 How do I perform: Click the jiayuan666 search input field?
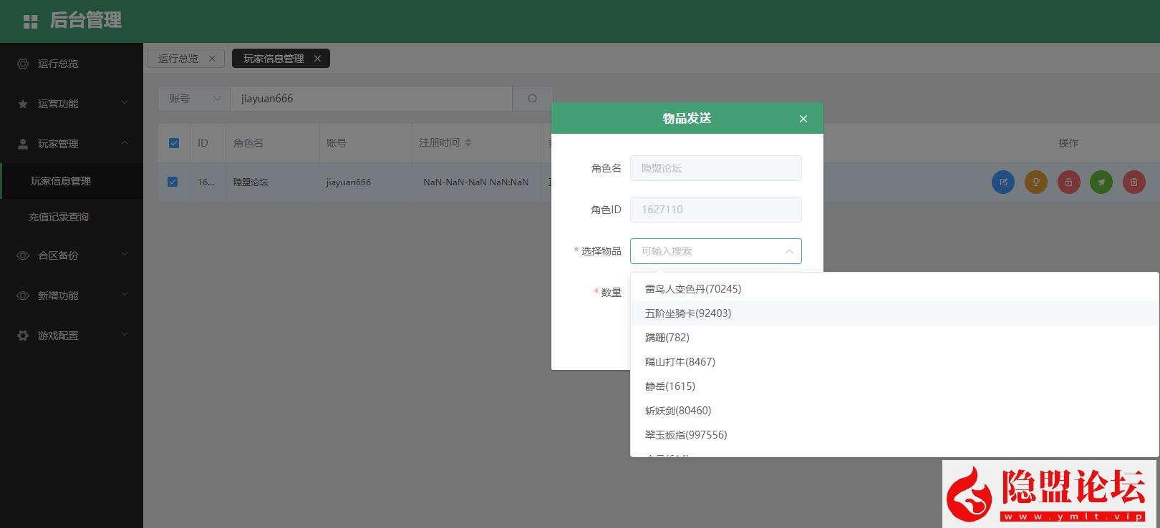pos(371,99)
